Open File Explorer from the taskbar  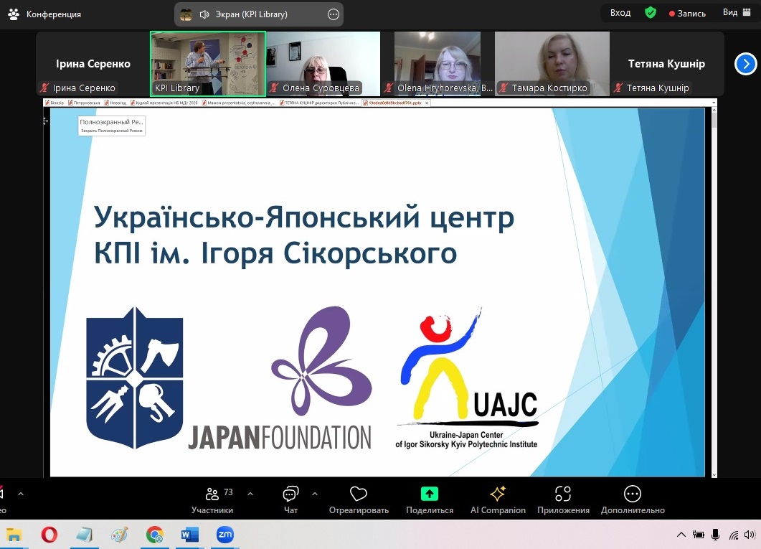[x=14, y=535]
